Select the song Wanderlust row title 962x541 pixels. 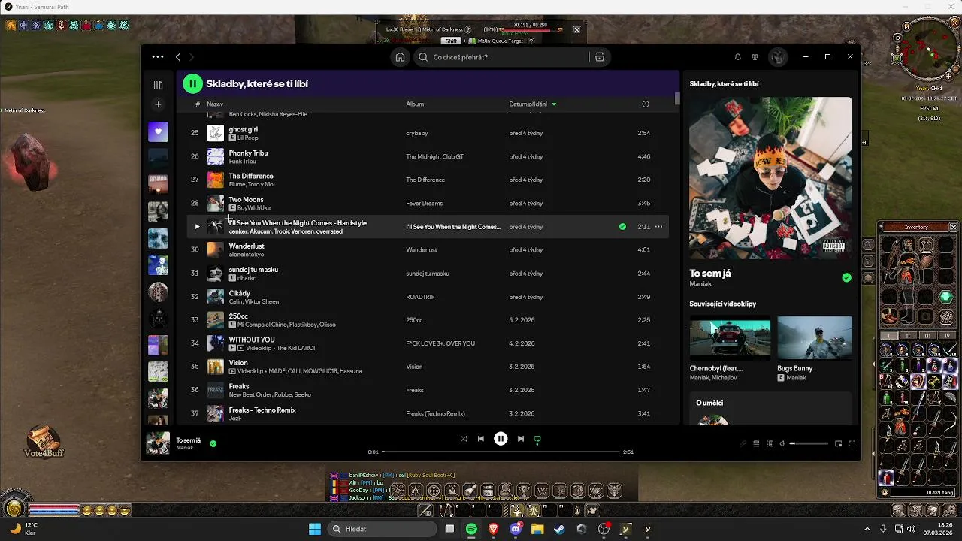(247, 246)
